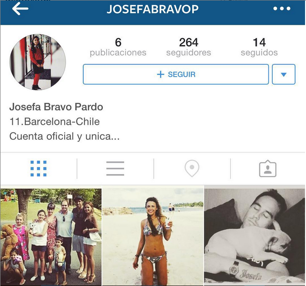Go back using the arrow icon
306x286 pixels.
[x=20, y=9]
